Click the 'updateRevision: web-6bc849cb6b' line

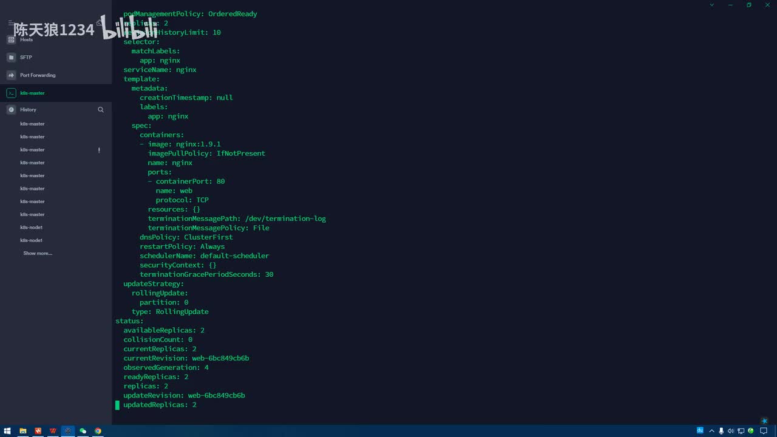[184, 396]
